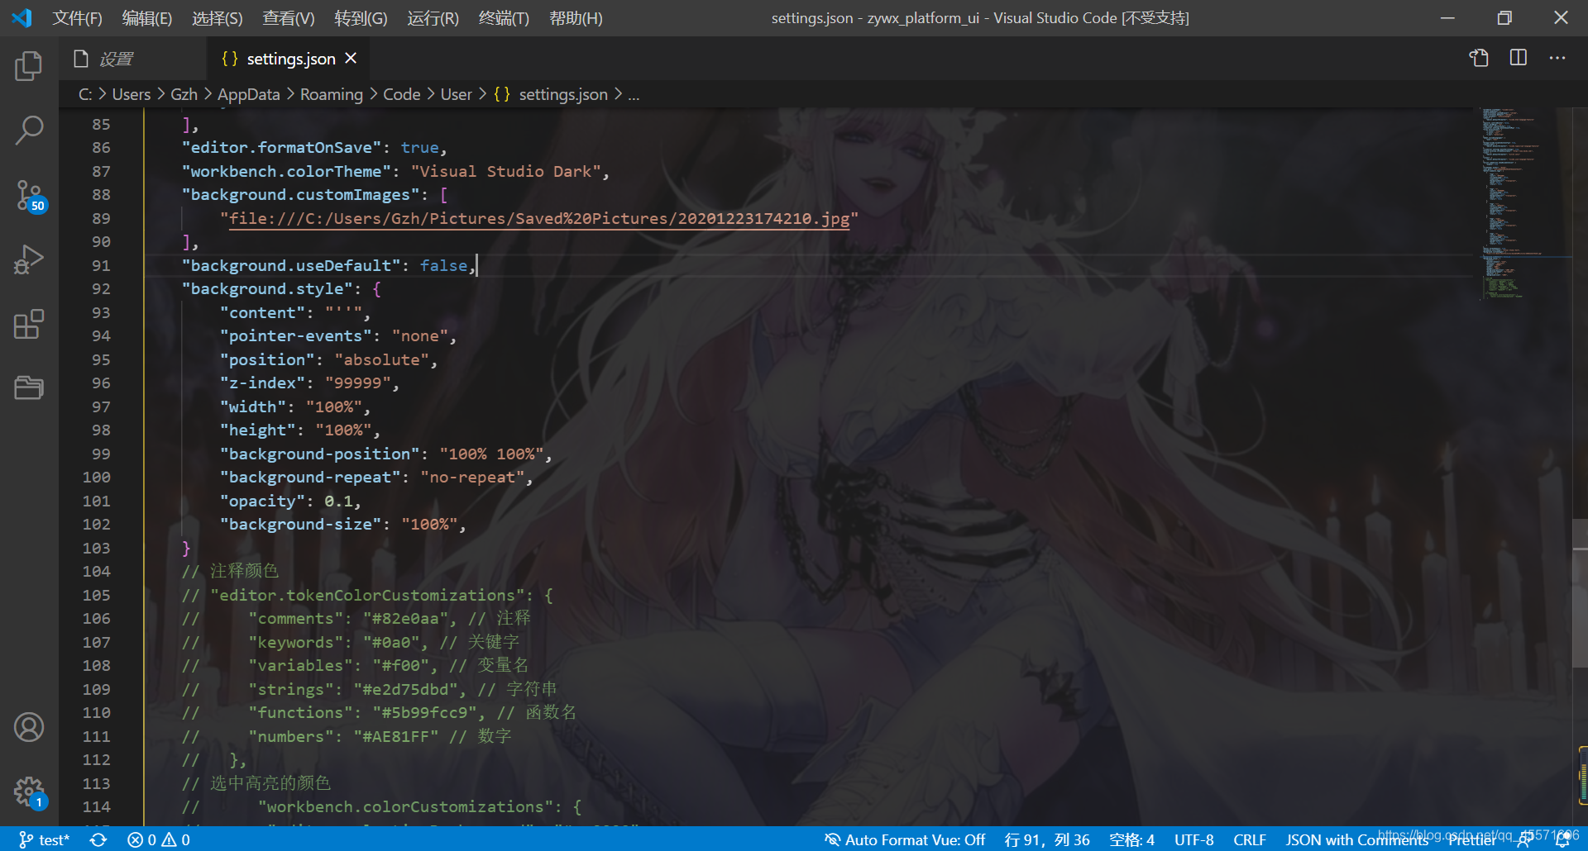The width and height of the screenshot is (1588, 851).
Task: Change indentation via 空格: 4
Action: tap(1131, 839)
